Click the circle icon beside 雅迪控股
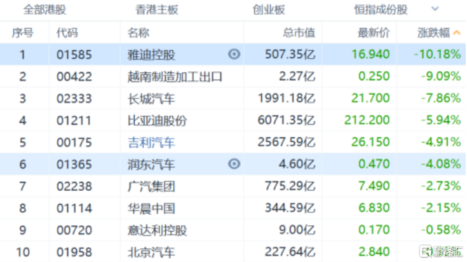Viewport: 467px width, 262px height. click(234, 55)
